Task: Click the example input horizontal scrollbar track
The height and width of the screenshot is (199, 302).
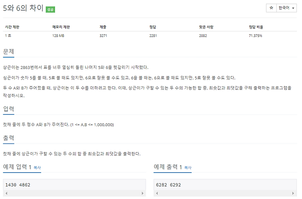Action: tap(74, 193)
